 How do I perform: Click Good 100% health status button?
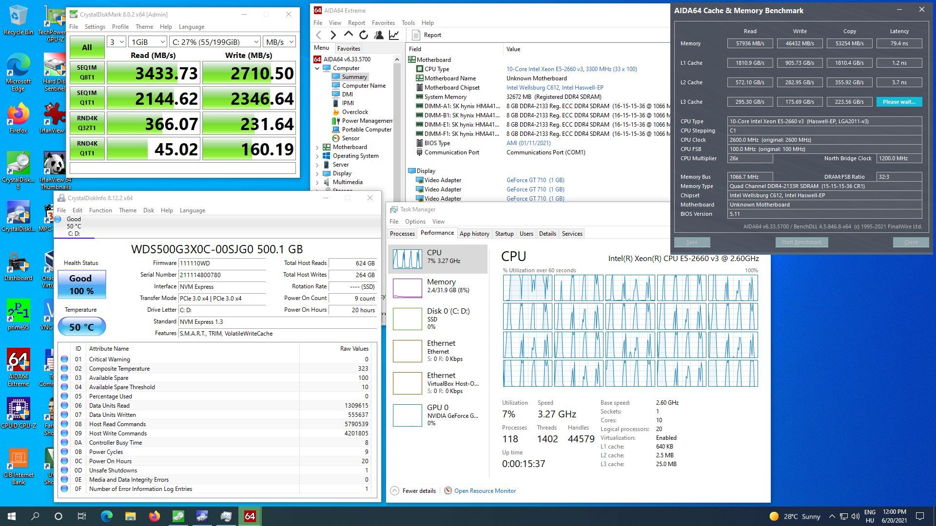pyautogui.click(x=81, y=284)
